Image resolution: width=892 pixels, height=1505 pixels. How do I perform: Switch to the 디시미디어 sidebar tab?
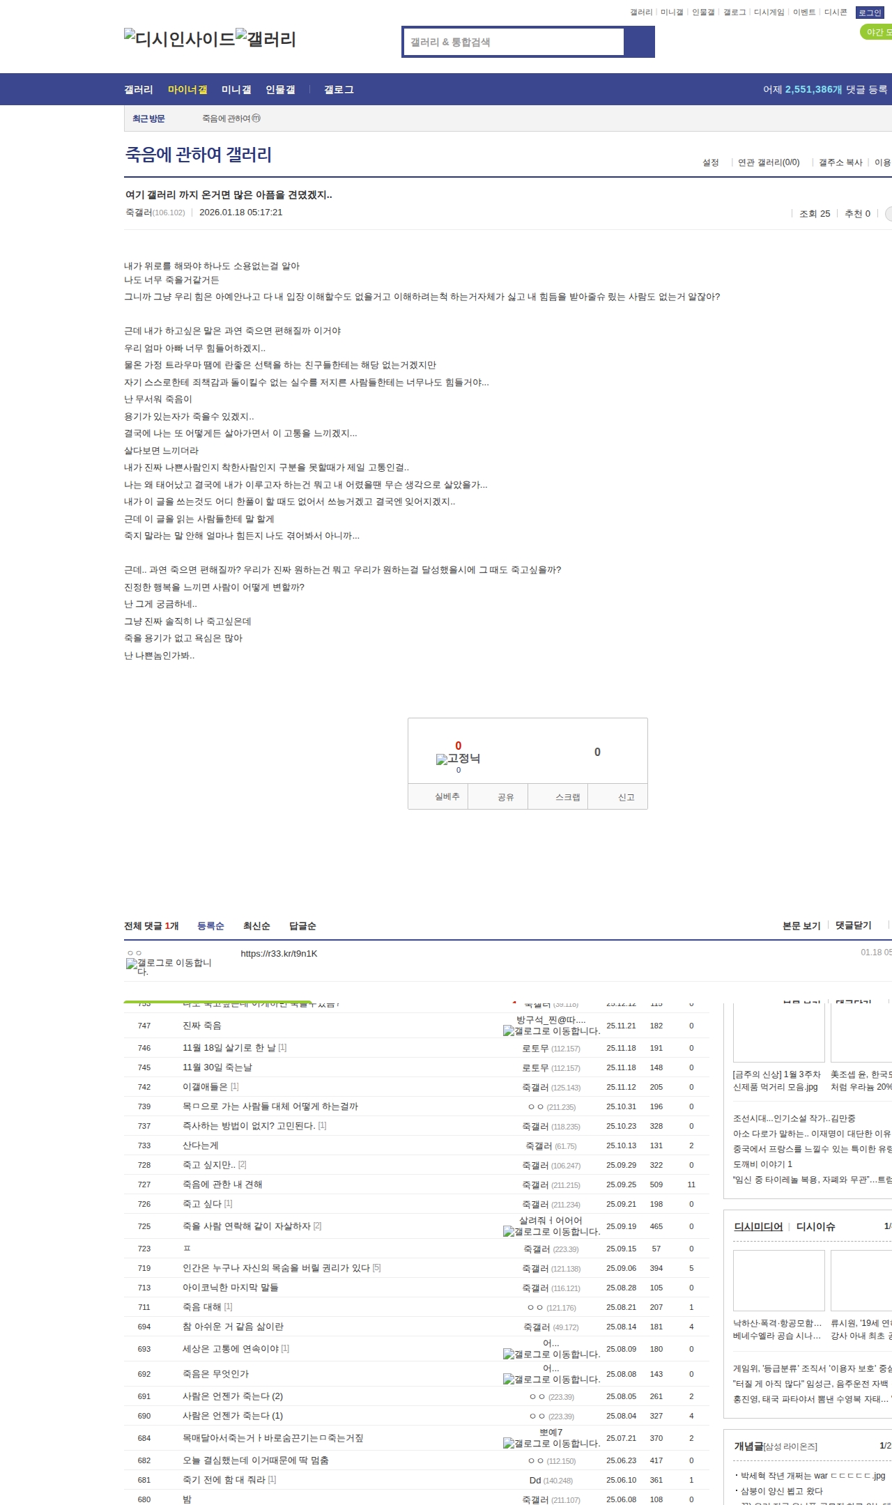pos(758,1226)
